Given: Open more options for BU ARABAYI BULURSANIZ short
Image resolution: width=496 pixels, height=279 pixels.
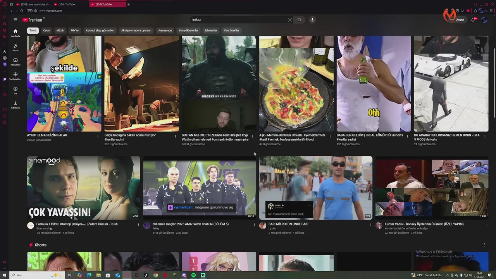Looking at the screenshot, I should 485,136.
